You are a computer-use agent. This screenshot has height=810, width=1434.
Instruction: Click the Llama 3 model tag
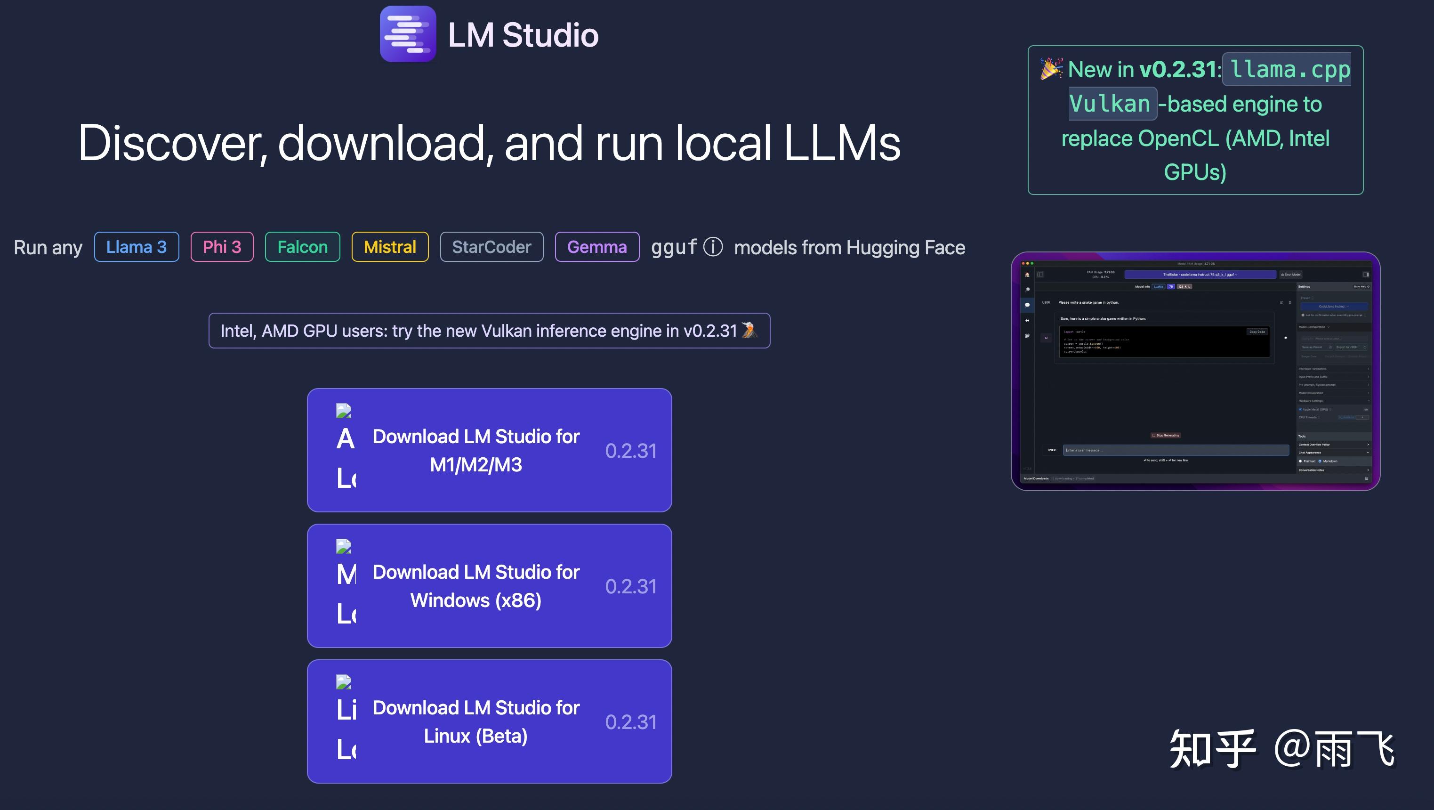[x=137, y=247]
